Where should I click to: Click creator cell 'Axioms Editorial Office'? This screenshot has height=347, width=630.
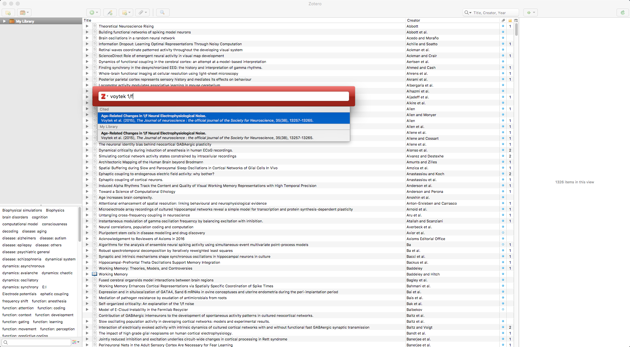point(426,239)
